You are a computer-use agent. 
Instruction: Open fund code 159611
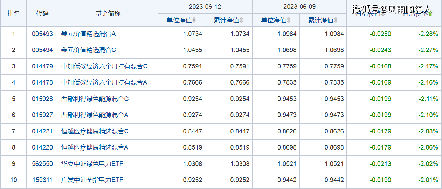pyautogui.click(x=42, y=180)
